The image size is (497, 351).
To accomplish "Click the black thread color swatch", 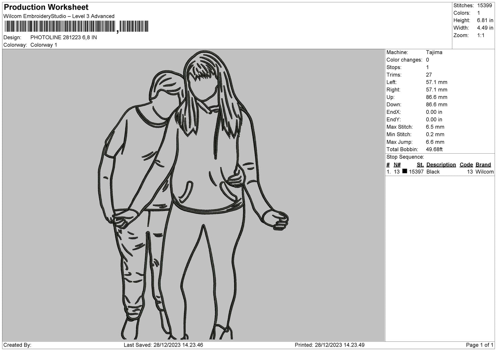I will [x=405, y=171].
